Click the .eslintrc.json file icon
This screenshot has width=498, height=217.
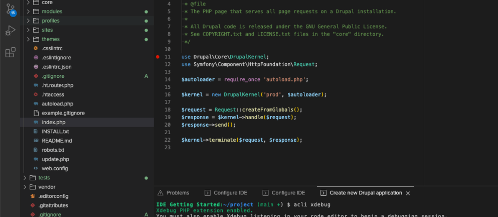click(x=36, y=67)
